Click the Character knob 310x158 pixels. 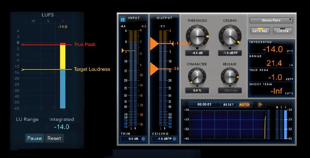pyautogui.click(x=197, y=76)
